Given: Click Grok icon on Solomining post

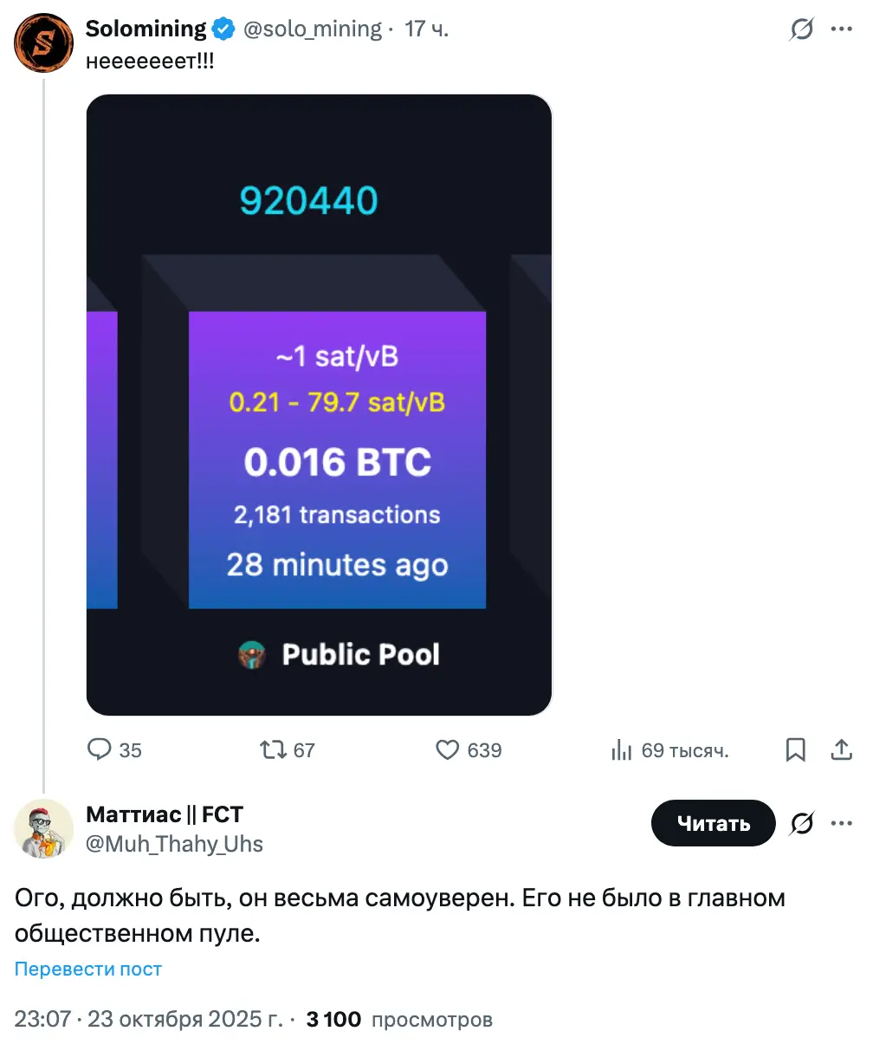Looking at the screenshot, I should 802,29.
